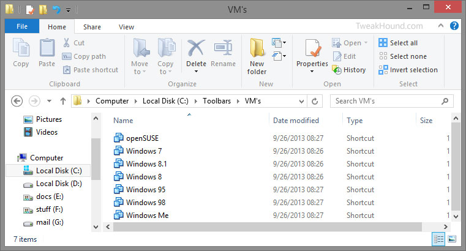
Task: Click the Cut scissors icon
Action: click(x=66, y=43)
